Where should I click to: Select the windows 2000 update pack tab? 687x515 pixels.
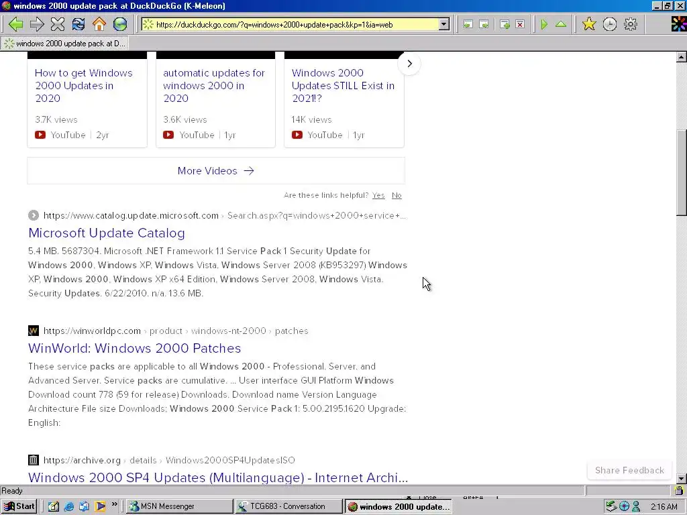(x=65, y=44)
